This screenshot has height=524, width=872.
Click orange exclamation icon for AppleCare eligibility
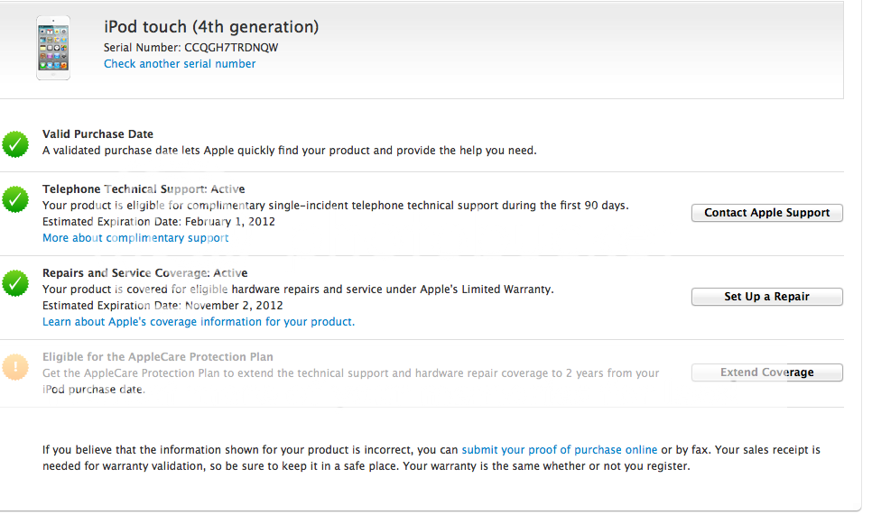(15, 367)
